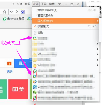Screen dimensions: 102x105
Task: Click the blue W bookmark icon at bottom
Action: 35,98
